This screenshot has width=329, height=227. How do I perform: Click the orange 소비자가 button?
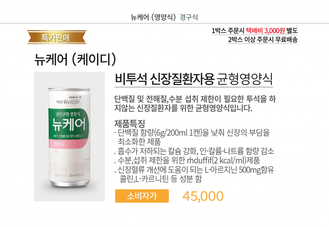pos(142,196)
